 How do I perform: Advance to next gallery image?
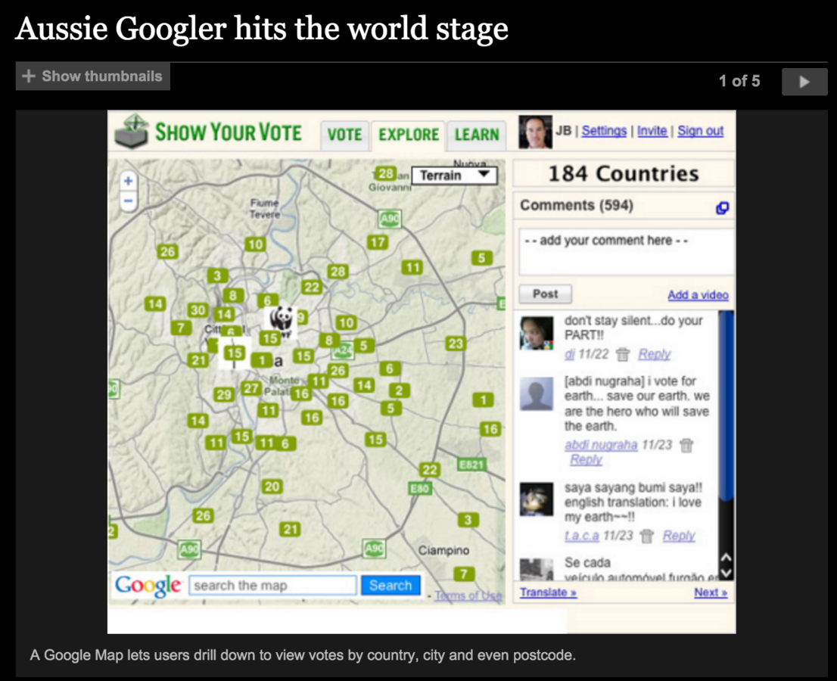pos(804,82)
